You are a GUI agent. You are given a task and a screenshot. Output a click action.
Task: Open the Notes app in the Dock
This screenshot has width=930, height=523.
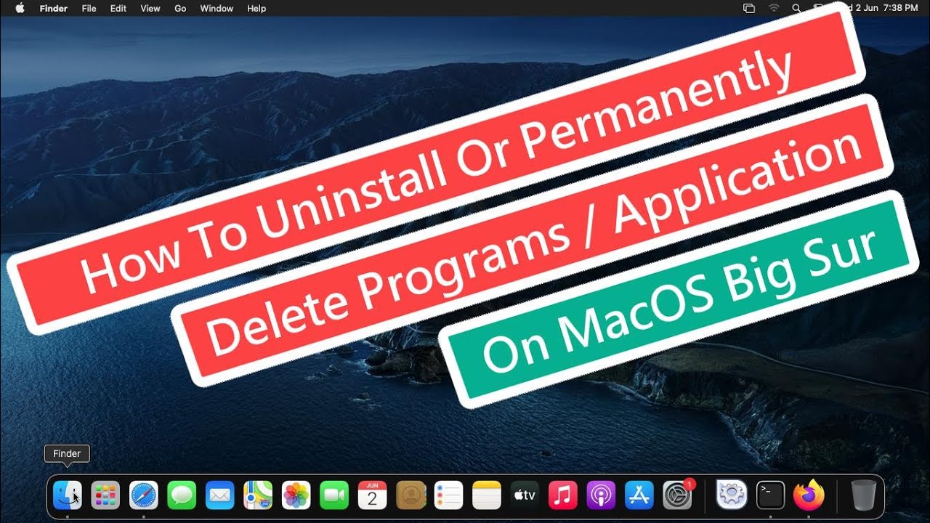tap(487, 495)
